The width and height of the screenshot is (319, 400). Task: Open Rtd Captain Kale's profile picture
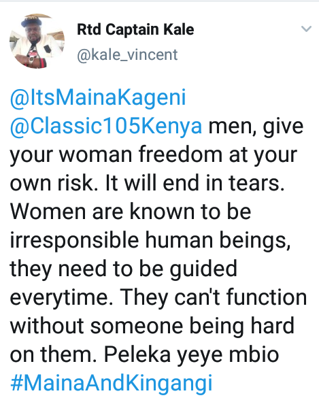pos(37,41)
